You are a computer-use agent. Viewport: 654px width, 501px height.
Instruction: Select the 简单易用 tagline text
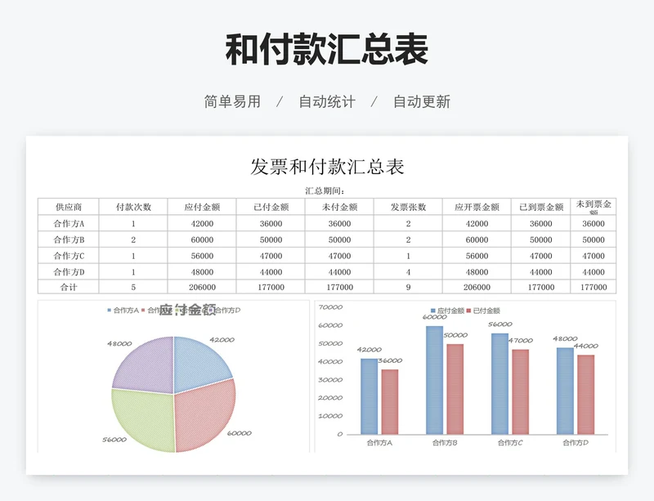click(232, 101)
